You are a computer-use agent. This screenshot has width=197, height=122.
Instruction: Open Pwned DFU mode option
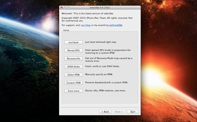pos(73,50)
